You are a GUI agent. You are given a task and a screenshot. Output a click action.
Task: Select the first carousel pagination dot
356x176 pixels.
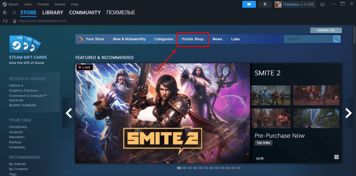coord(179,168)
